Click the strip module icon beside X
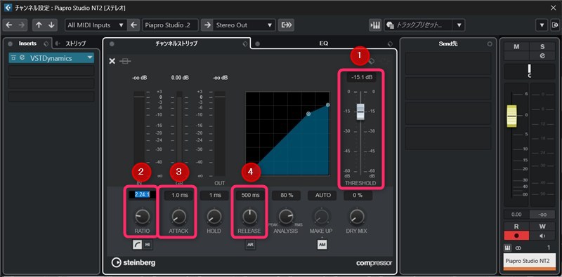This screenshot has height=277, width=562. coord(125,61)
